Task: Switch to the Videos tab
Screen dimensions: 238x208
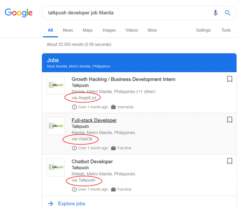Action: pos(131,30)
